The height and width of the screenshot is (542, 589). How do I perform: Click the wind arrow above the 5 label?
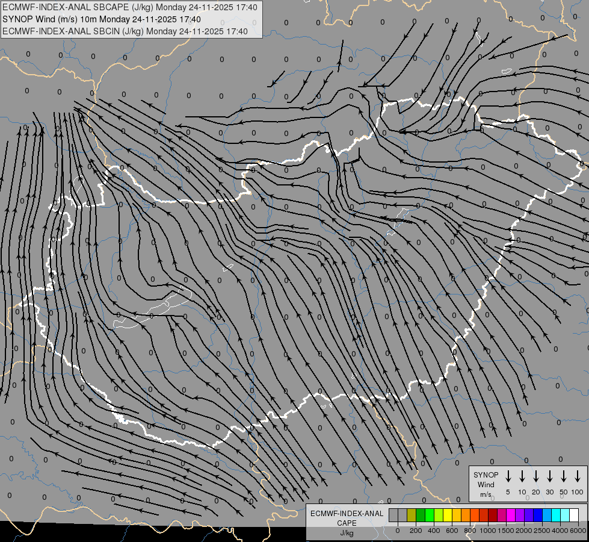click(508, 476)
